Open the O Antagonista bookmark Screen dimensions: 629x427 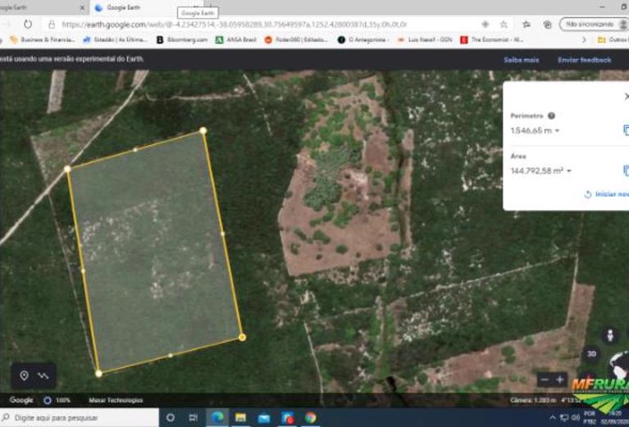(363, 39)
